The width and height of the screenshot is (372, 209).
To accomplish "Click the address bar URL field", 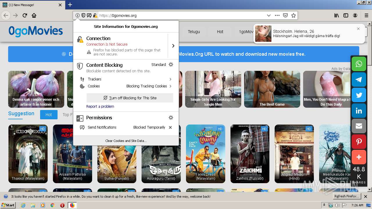I will (182, 15).
